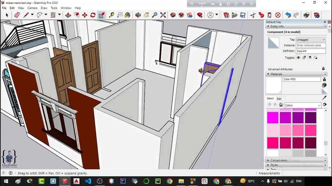Screen dimensions: 332x186
Task: Select the Rectangle shape tool
Action: coord(53,15)
